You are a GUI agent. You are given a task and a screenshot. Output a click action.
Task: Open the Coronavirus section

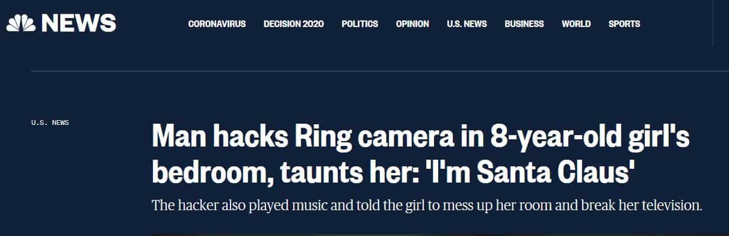(217, 24)
